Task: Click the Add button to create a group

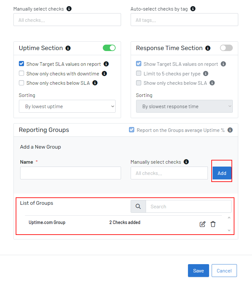Action: [222, 173]
